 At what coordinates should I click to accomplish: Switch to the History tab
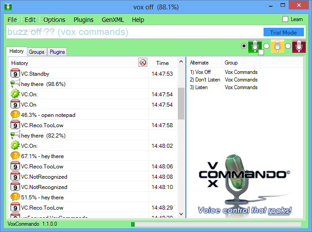pyautogui.click(x=17, y=51)
